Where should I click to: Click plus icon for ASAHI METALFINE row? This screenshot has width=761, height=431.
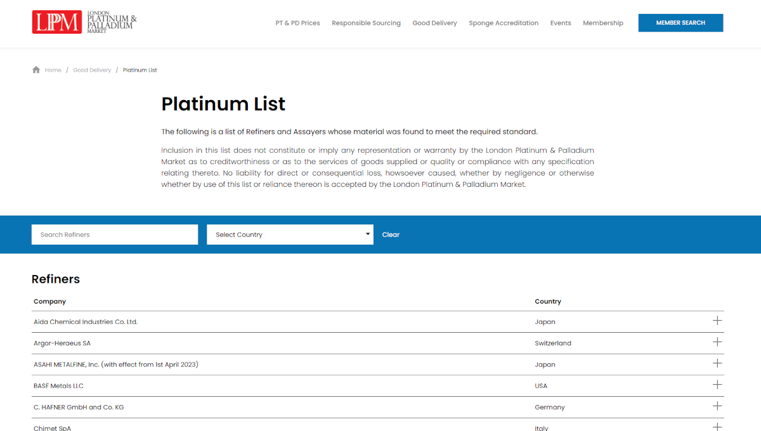point(717,364)
